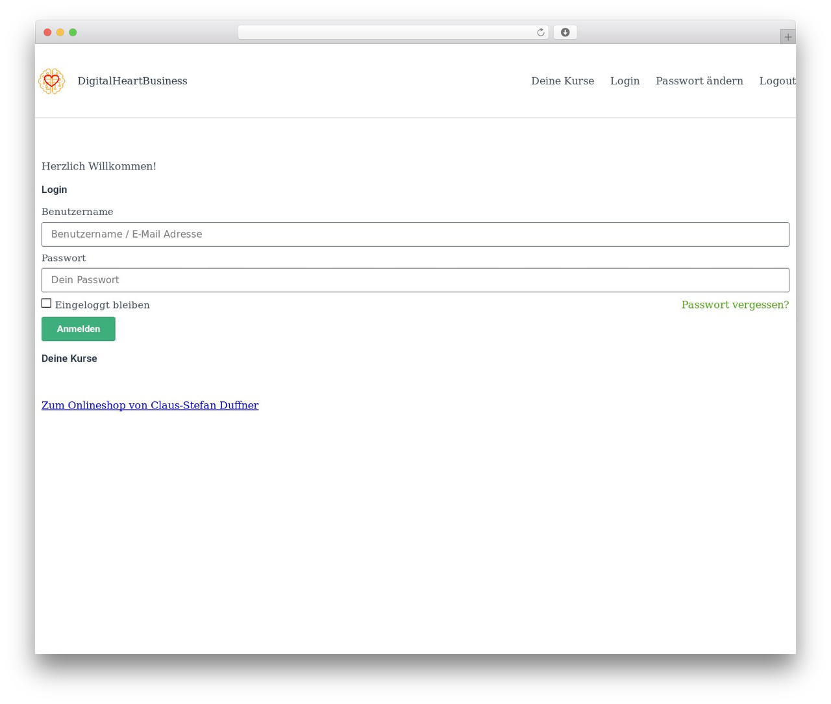
Task: Go to Login in navigation menu
Action: coord(625,81)
